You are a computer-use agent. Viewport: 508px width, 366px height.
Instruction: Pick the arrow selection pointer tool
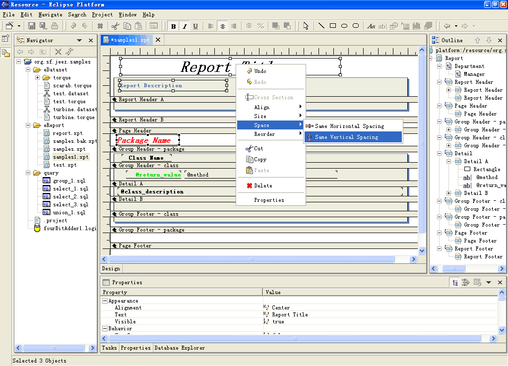pos(306,26)
